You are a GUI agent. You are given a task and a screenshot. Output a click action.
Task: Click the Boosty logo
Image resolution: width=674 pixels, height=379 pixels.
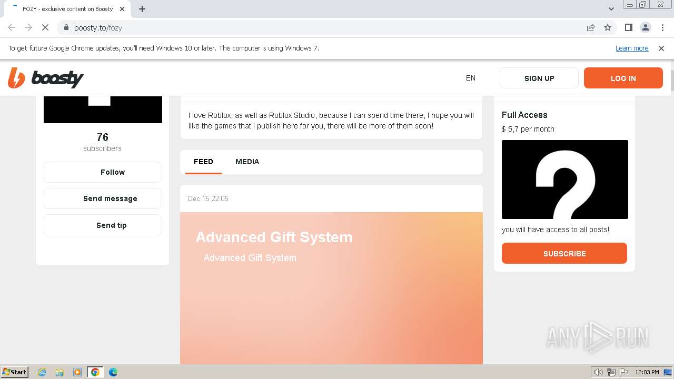[46, 78]
